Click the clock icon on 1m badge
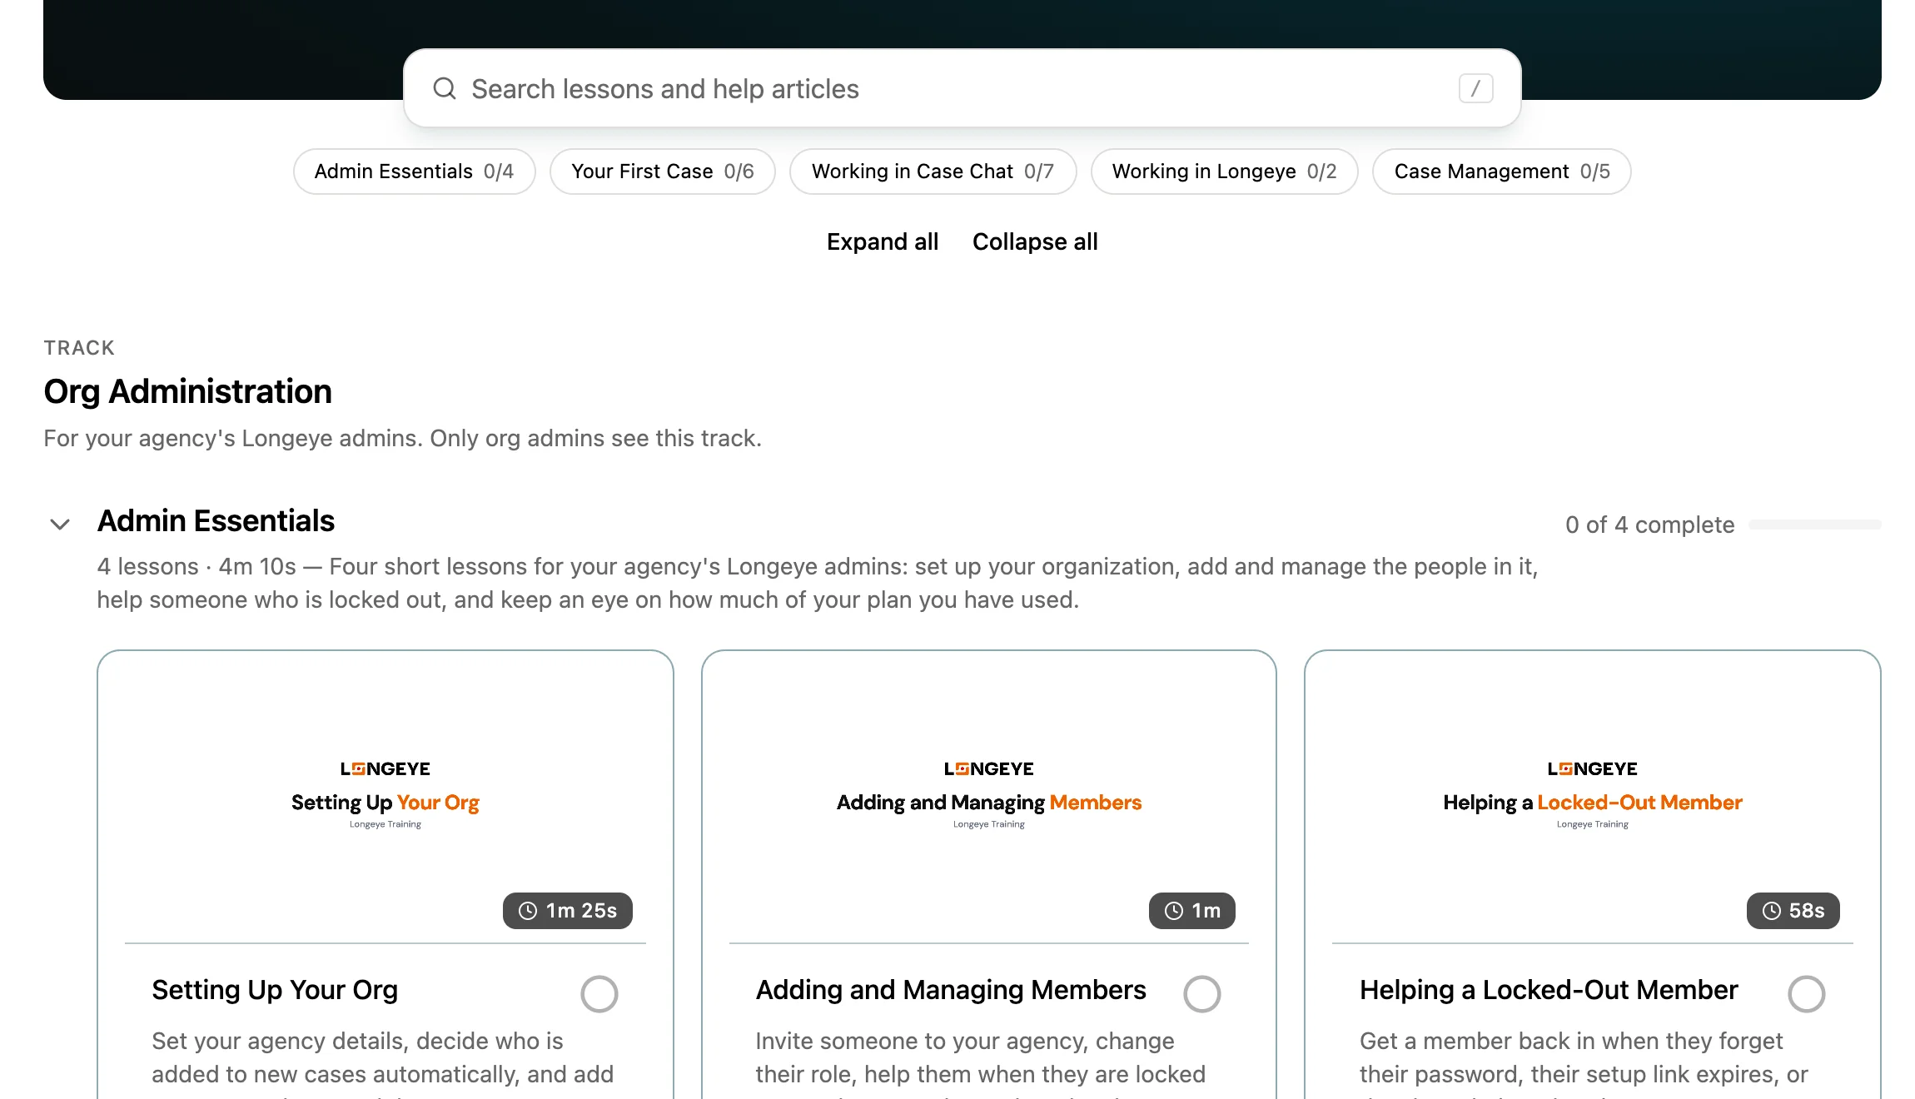1915x1099 pixels. 1174,911
